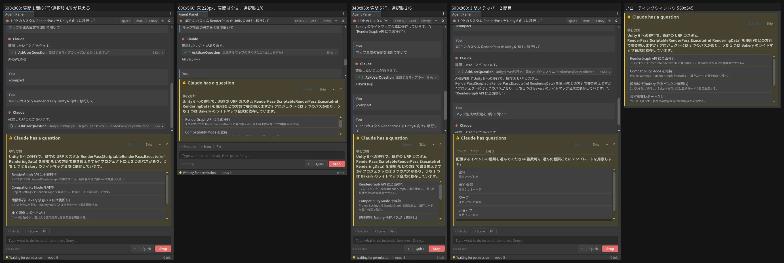Click attach plus beside Quick, 600x560 panel

point(309,164)
